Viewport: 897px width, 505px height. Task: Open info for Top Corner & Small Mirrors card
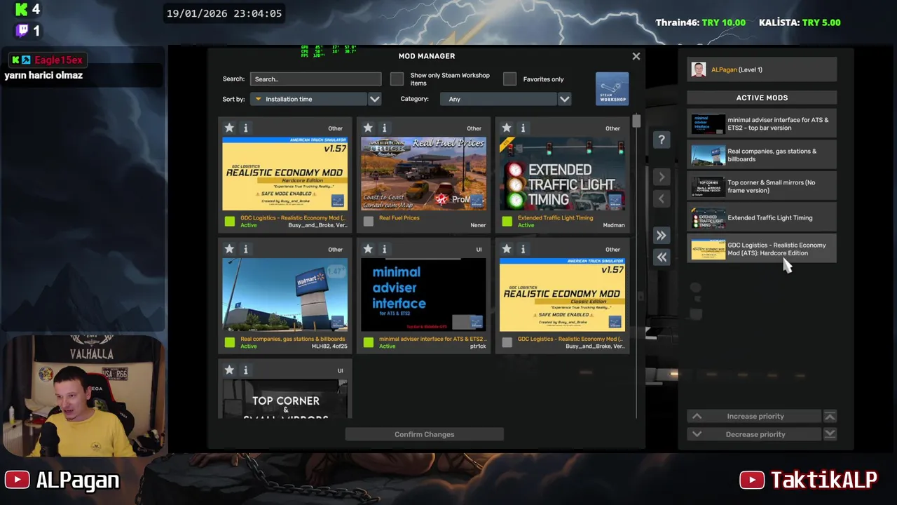coord(245,370)
